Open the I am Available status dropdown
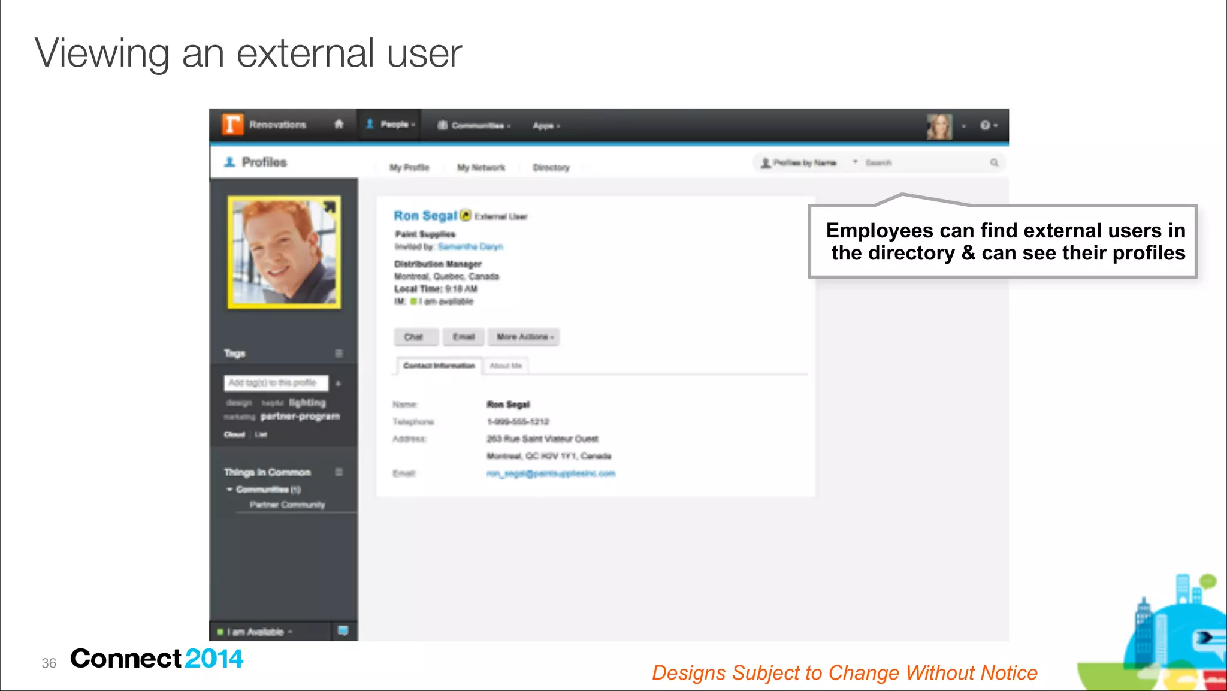This screenshot has width=1227, height=691. (x=256, y=632)
